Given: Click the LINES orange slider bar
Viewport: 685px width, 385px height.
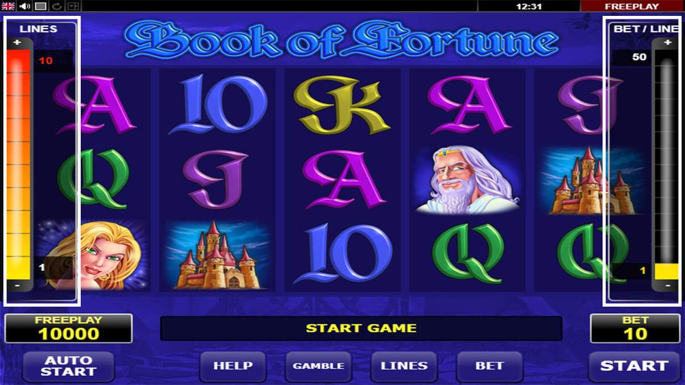Looking at the screenshot, I should tap(18, 164).
